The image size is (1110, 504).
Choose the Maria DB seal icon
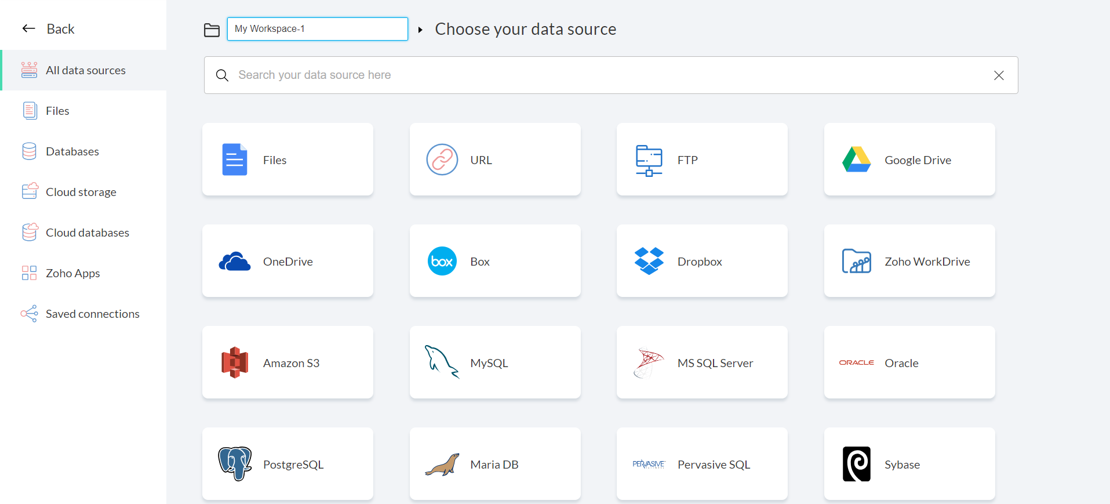tap(442, 465)
